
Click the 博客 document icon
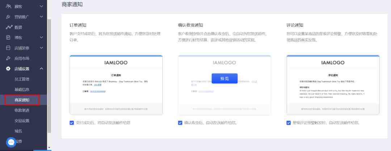click(x=8, y=38)
